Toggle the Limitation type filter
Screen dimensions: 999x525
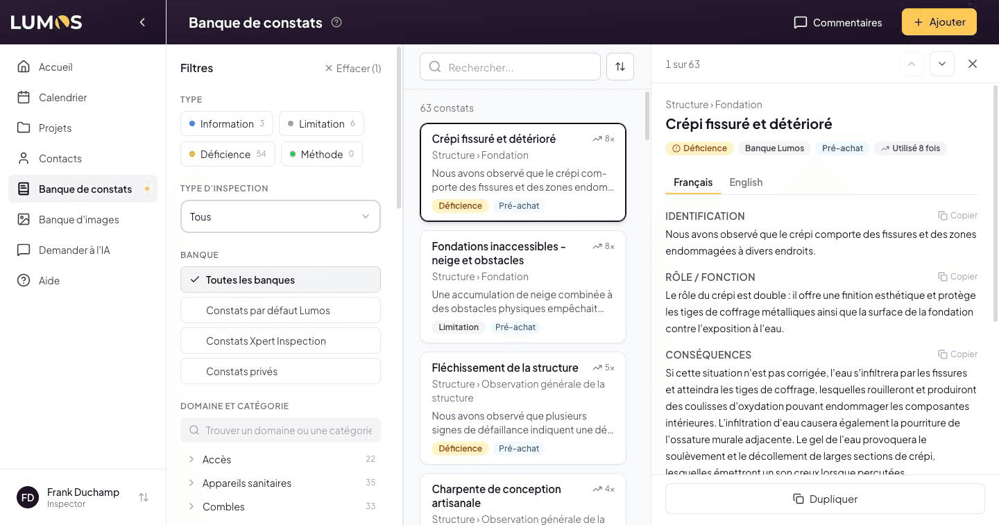[321, 123]
